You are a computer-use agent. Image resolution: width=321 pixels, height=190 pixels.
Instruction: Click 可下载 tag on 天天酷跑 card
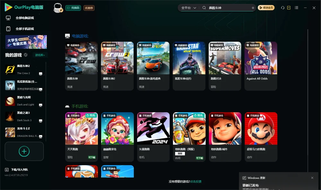click(92, 158)
